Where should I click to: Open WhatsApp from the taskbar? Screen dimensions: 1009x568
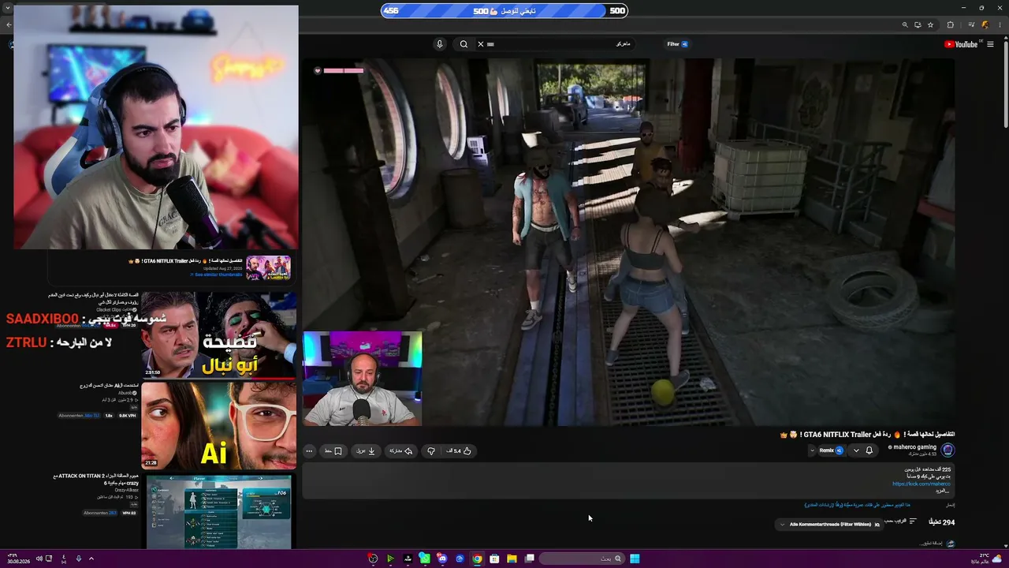pyautogui.click(x=425, y=559)
